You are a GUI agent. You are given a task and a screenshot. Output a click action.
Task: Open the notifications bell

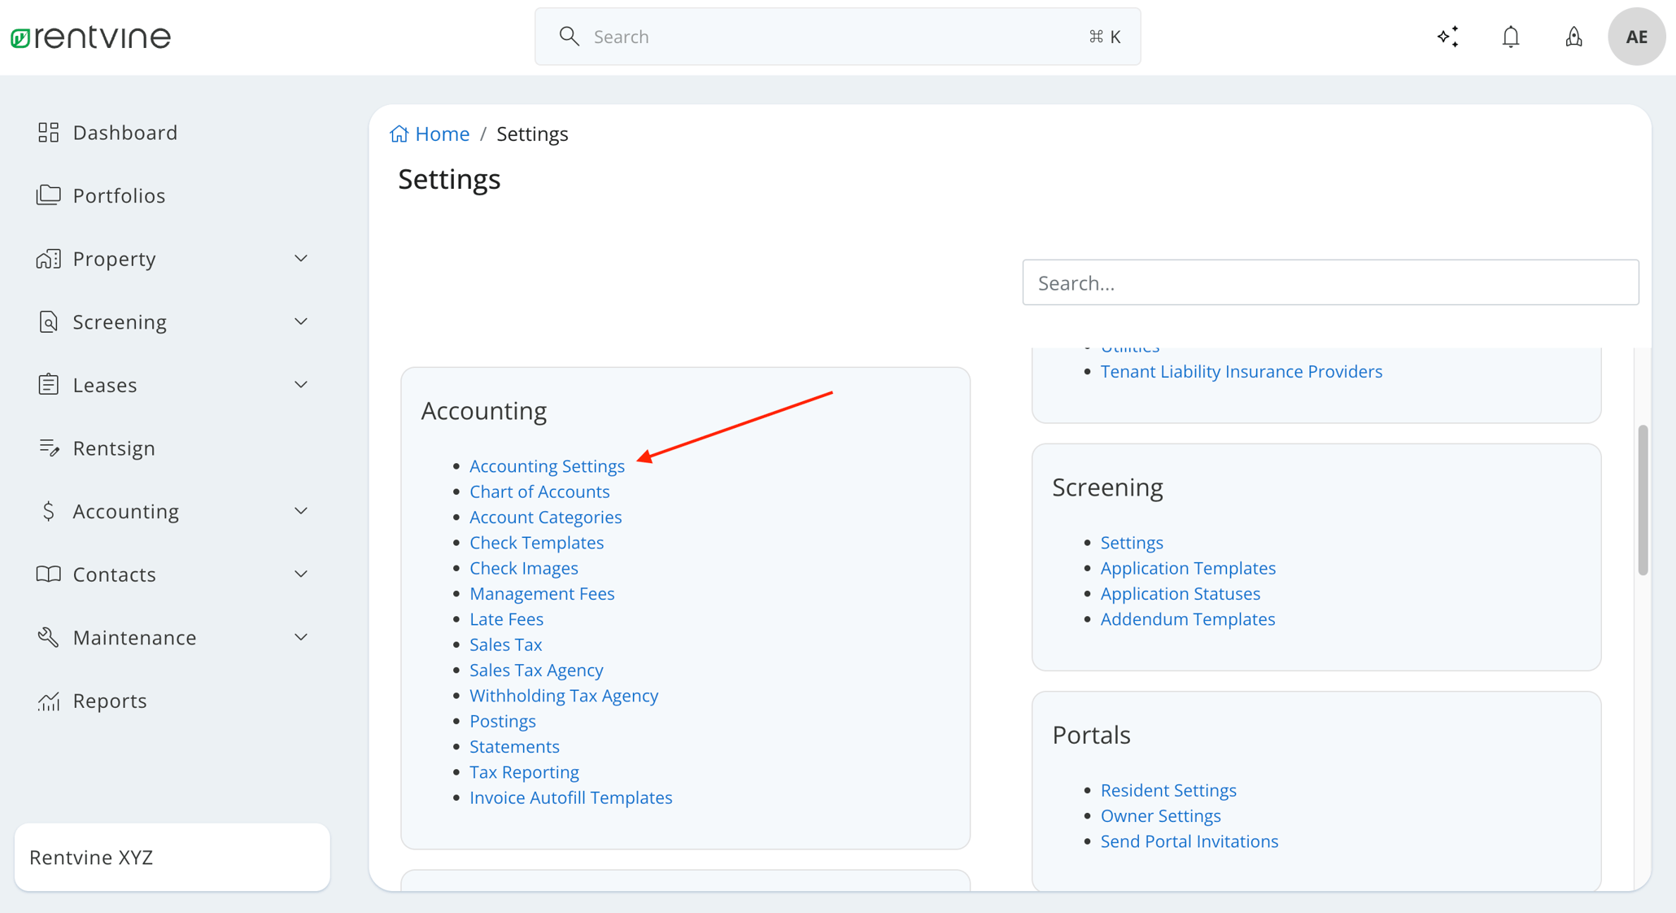tap(1511, 37)
